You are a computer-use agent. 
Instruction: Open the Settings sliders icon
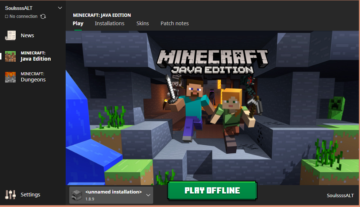tap(10, 195)
